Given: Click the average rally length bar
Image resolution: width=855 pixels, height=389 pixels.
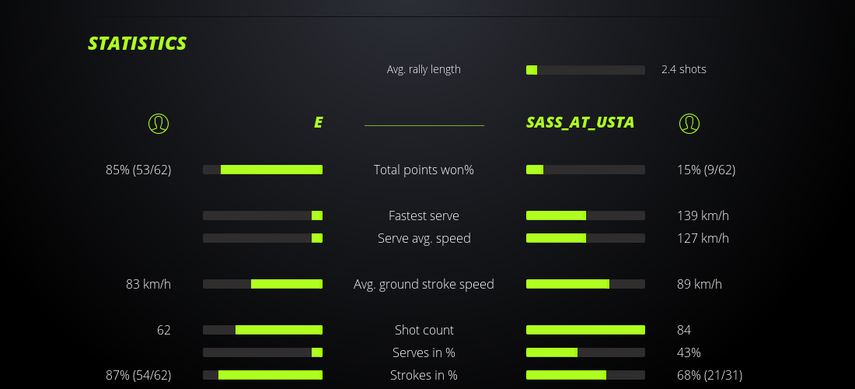Looking at the screenshot, I should (585, 70).
